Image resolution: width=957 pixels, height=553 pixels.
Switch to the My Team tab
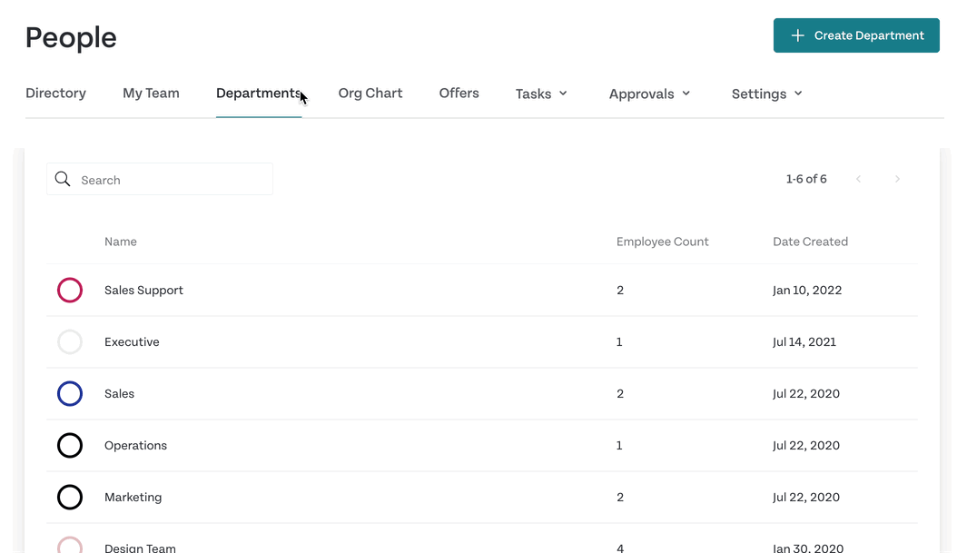[x=151, y=93]
